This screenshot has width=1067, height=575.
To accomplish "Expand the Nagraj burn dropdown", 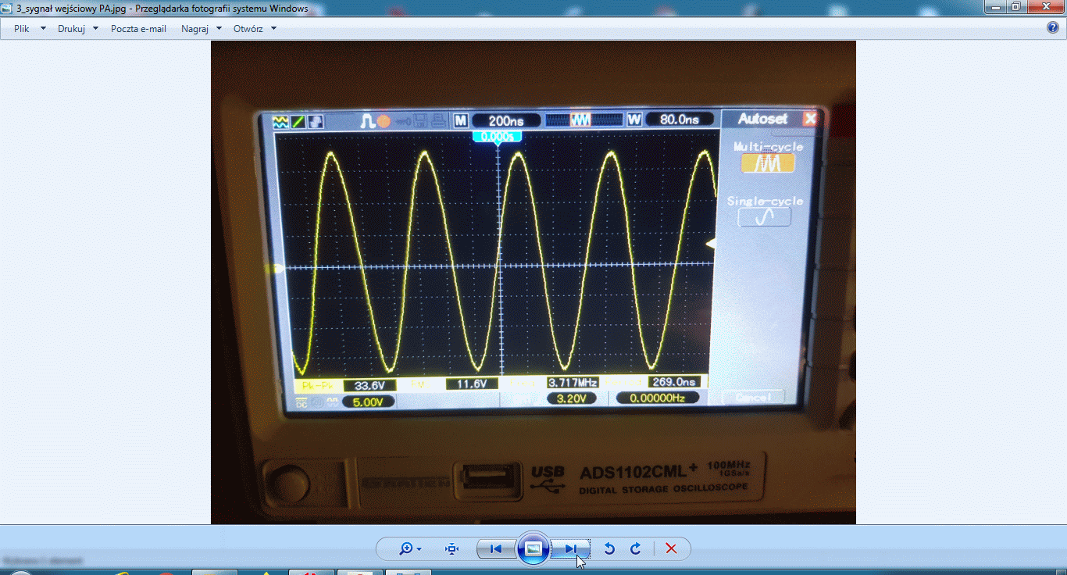I will point(201,29).
